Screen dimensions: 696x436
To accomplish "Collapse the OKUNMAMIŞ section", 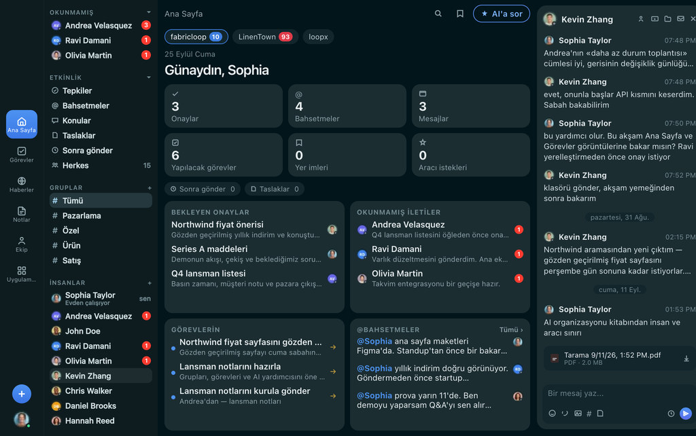I will coord(149,12).
